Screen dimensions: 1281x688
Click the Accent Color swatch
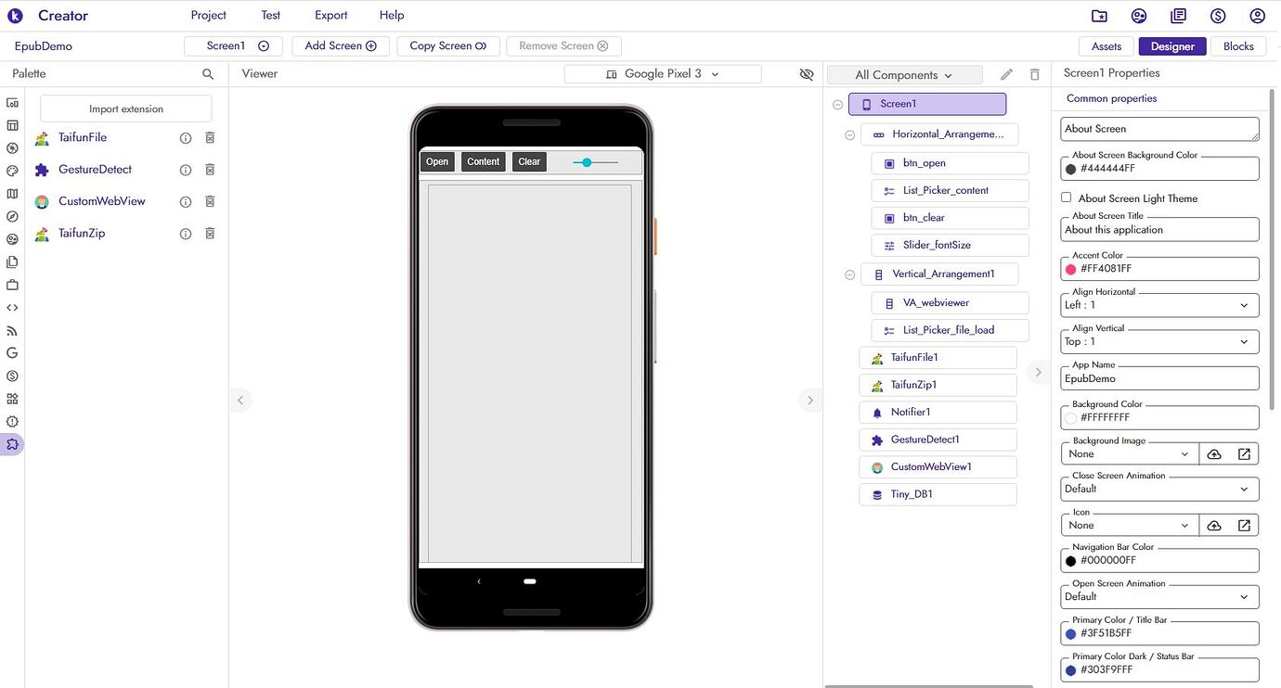click(x=1071, y=268)
